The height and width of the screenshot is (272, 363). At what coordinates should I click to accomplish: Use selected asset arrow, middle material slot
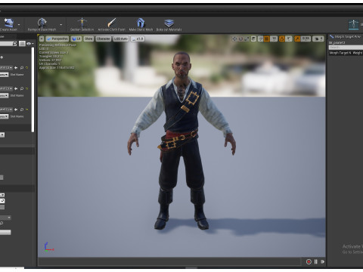point(16,88)
